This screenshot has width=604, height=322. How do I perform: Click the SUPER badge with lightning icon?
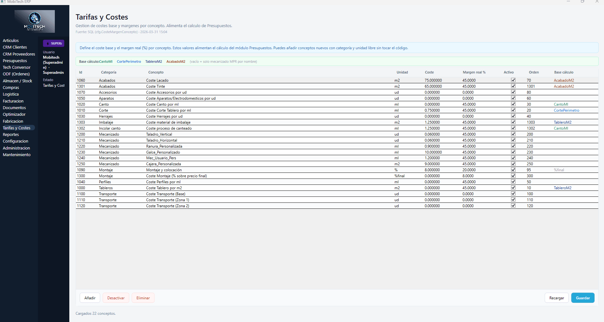pyautogui.click(x=54, y=44)
